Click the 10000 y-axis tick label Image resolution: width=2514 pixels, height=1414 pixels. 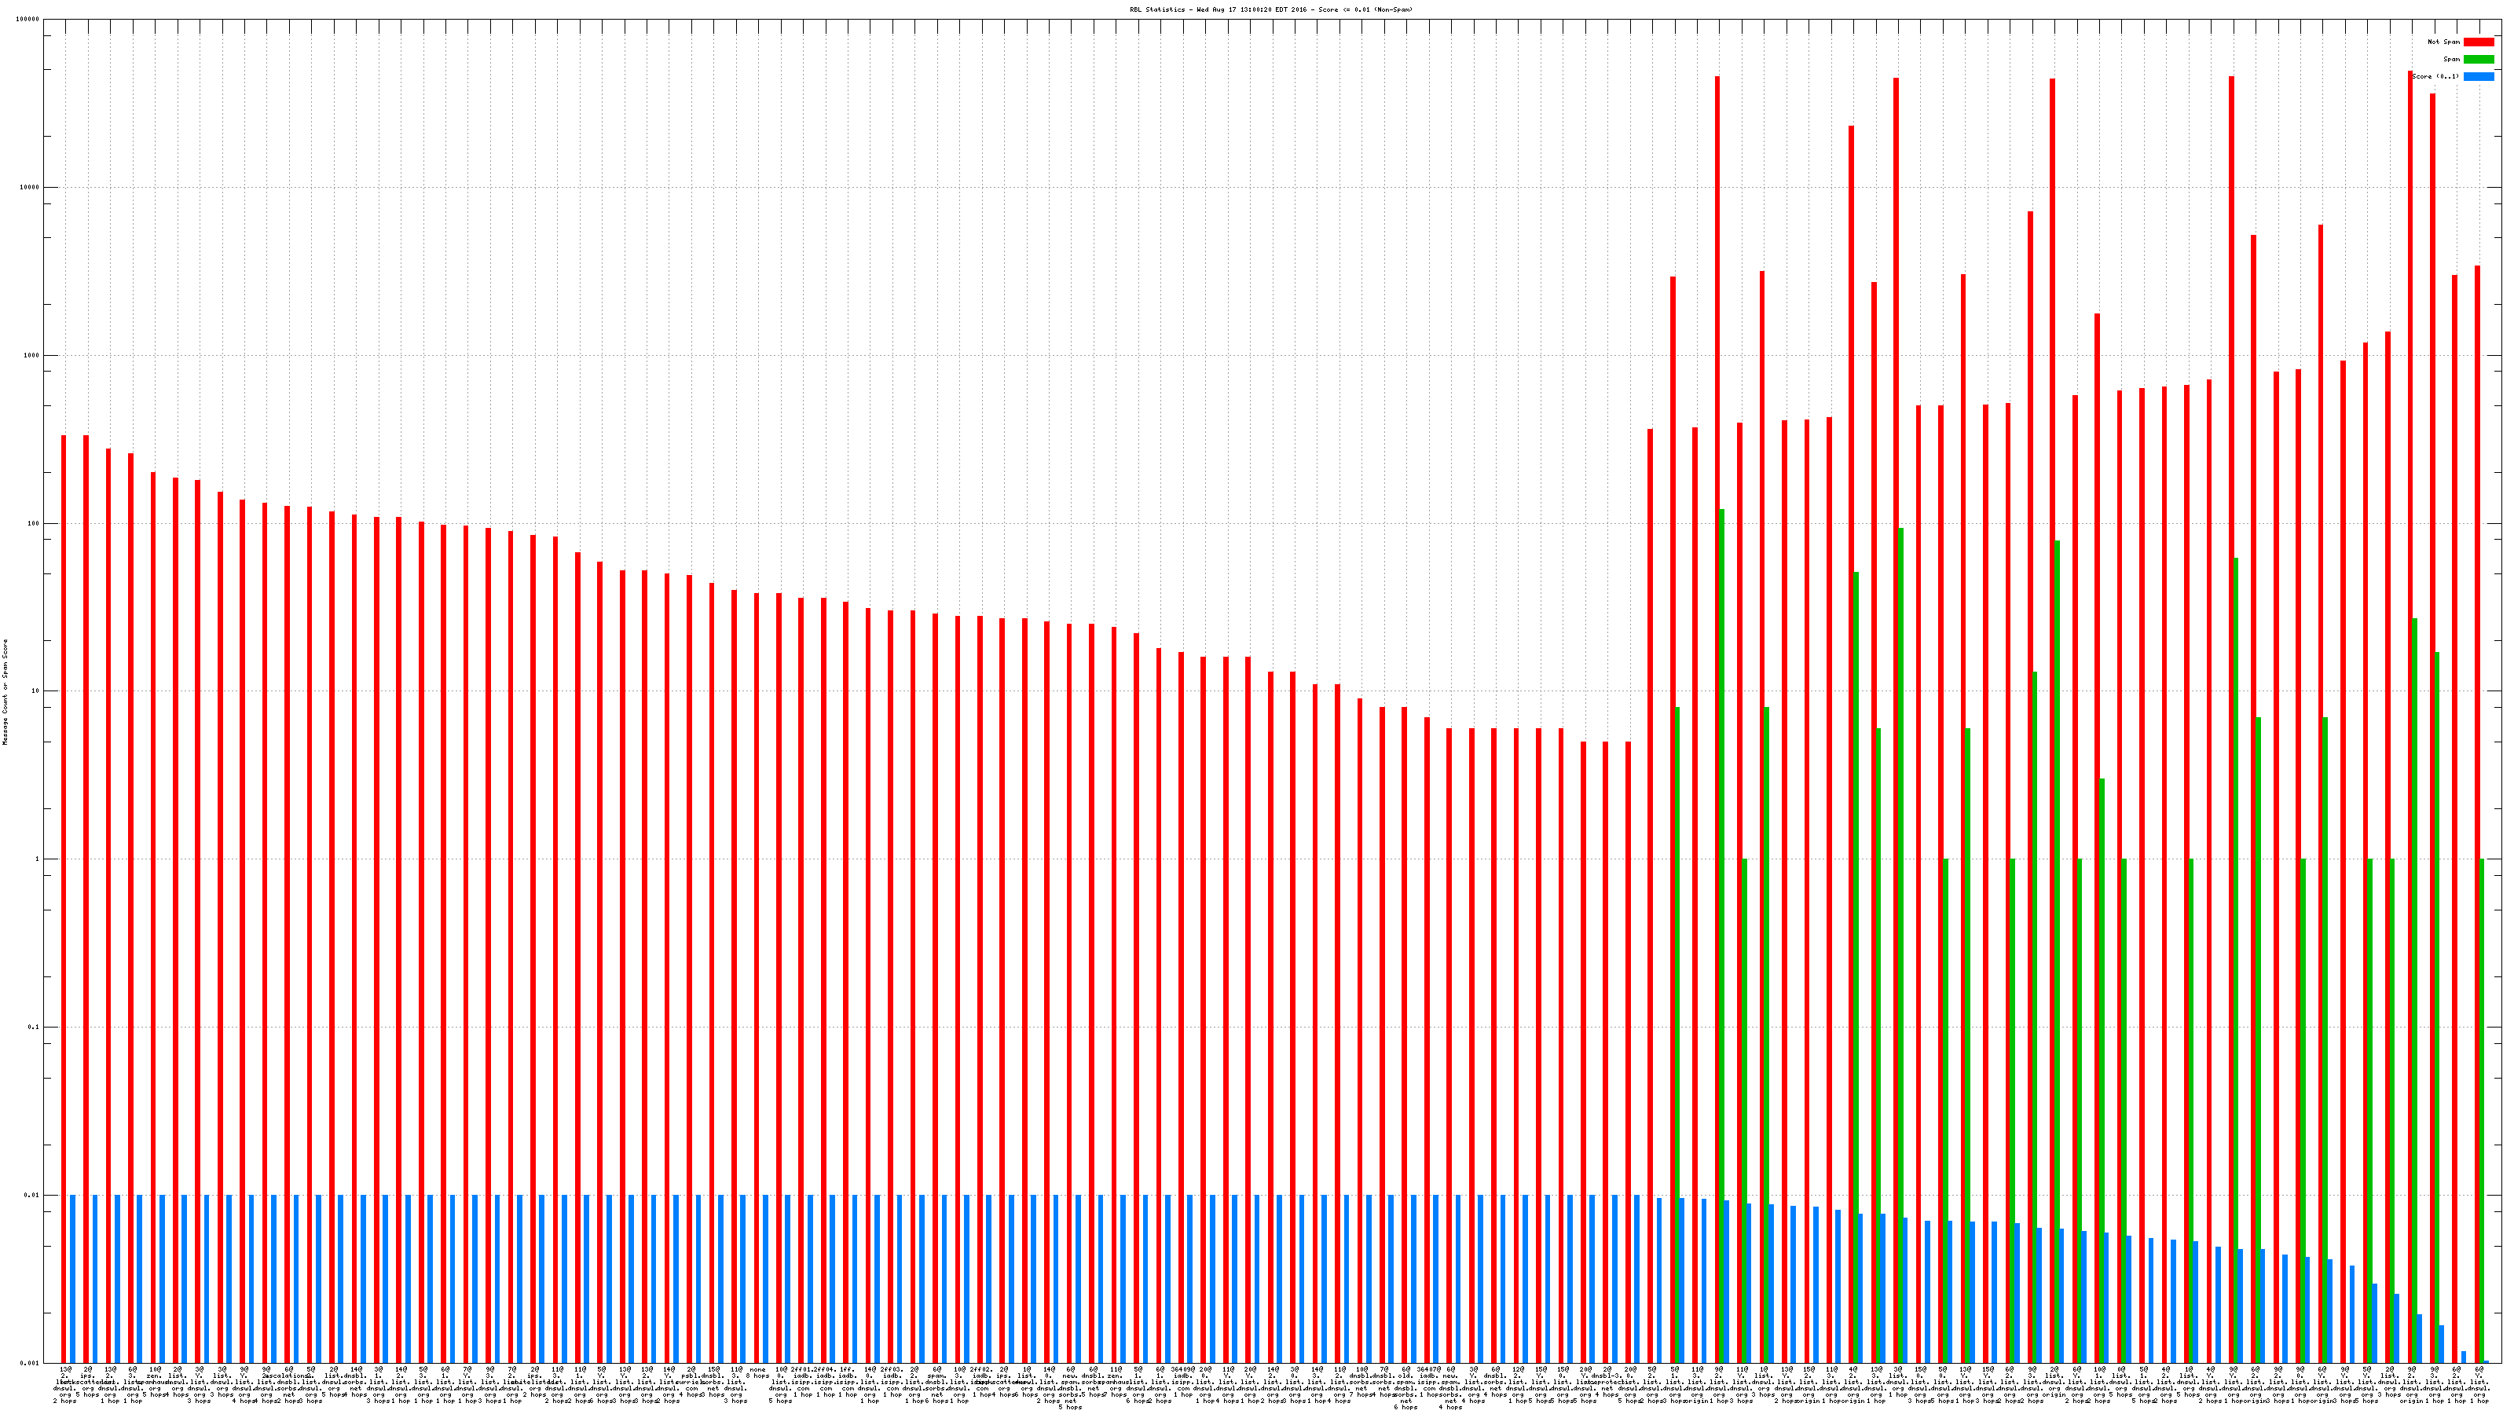31,188
